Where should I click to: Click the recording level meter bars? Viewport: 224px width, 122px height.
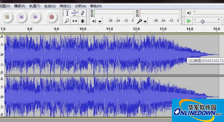coord(160,13)
